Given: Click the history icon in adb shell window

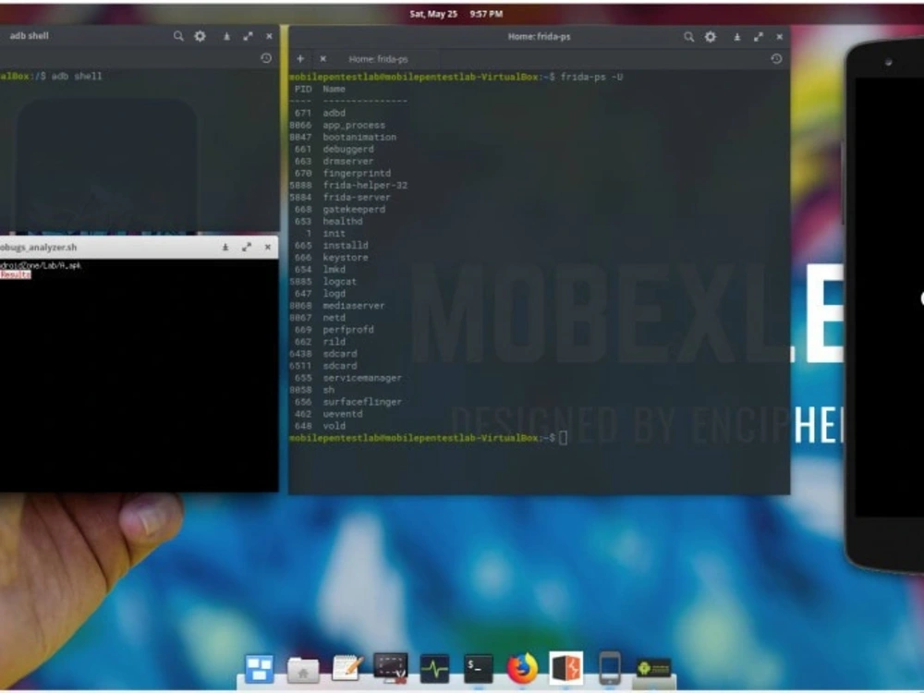Looking at the screenshot, I should tap(266, 58).
